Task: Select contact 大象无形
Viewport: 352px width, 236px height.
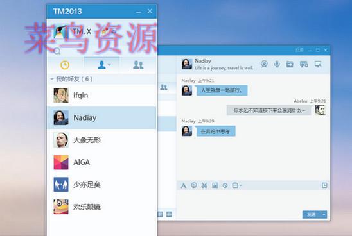Action: (101, 140)
